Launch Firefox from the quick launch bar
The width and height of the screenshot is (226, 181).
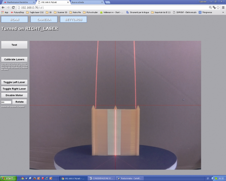pyautogui.click(x=35, y=178)
